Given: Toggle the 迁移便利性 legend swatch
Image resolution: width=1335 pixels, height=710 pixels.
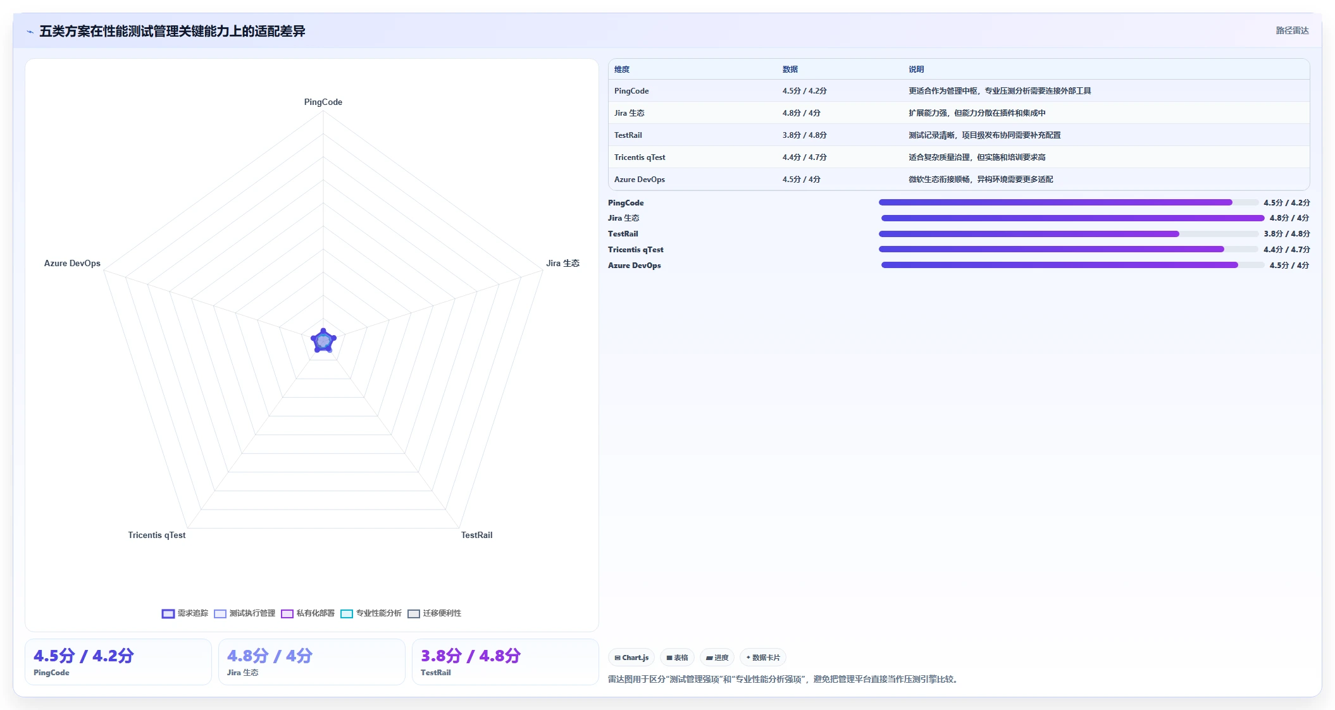Looking at the screenshot, I should coord(413,614).
